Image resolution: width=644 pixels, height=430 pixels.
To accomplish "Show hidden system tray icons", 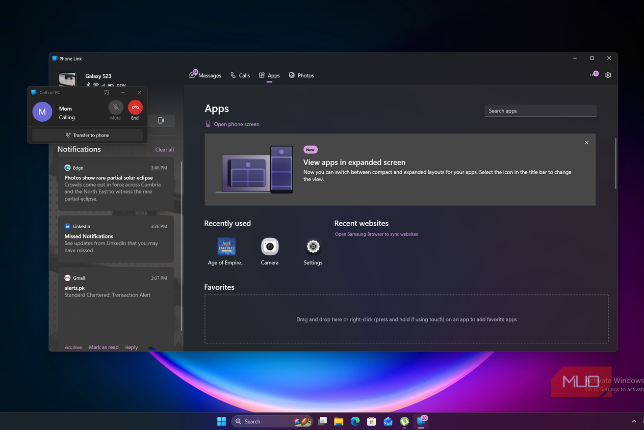I will (x=634, y=421).
